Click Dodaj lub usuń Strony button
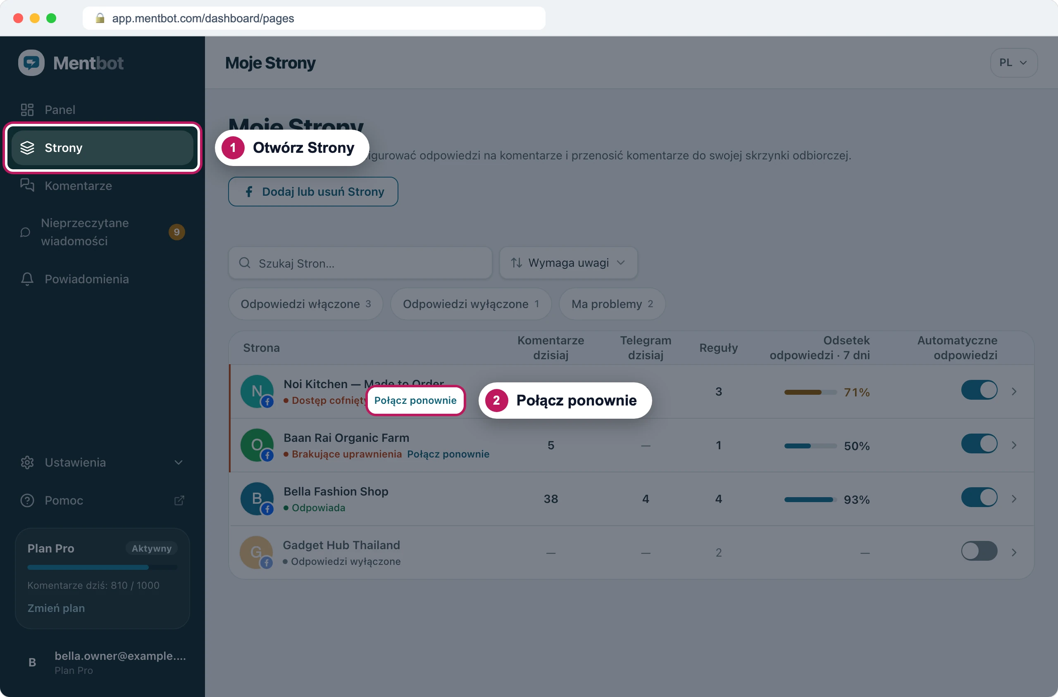Screen dimensions: 1058x697 [313, 192]
